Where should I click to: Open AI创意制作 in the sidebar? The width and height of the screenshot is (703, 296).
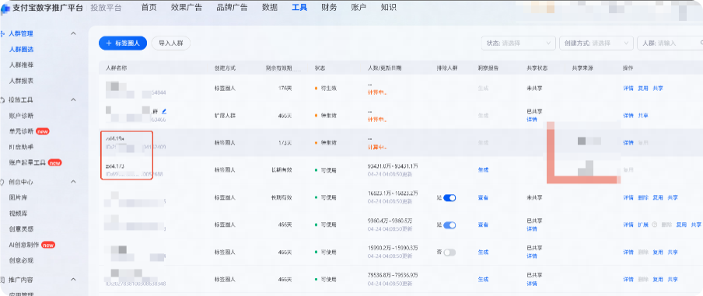(24, 245)
